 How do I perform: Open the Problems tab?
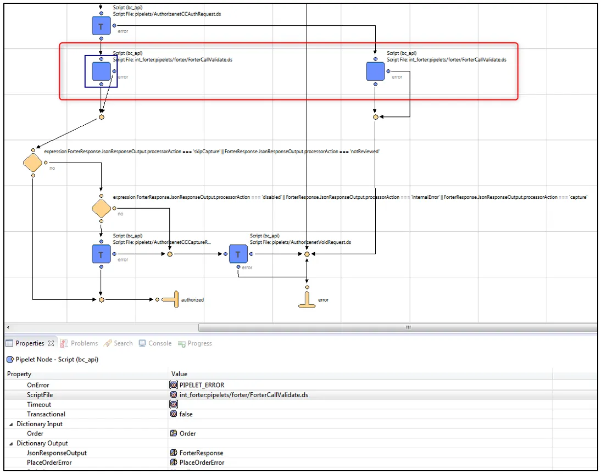click(79, 343)
